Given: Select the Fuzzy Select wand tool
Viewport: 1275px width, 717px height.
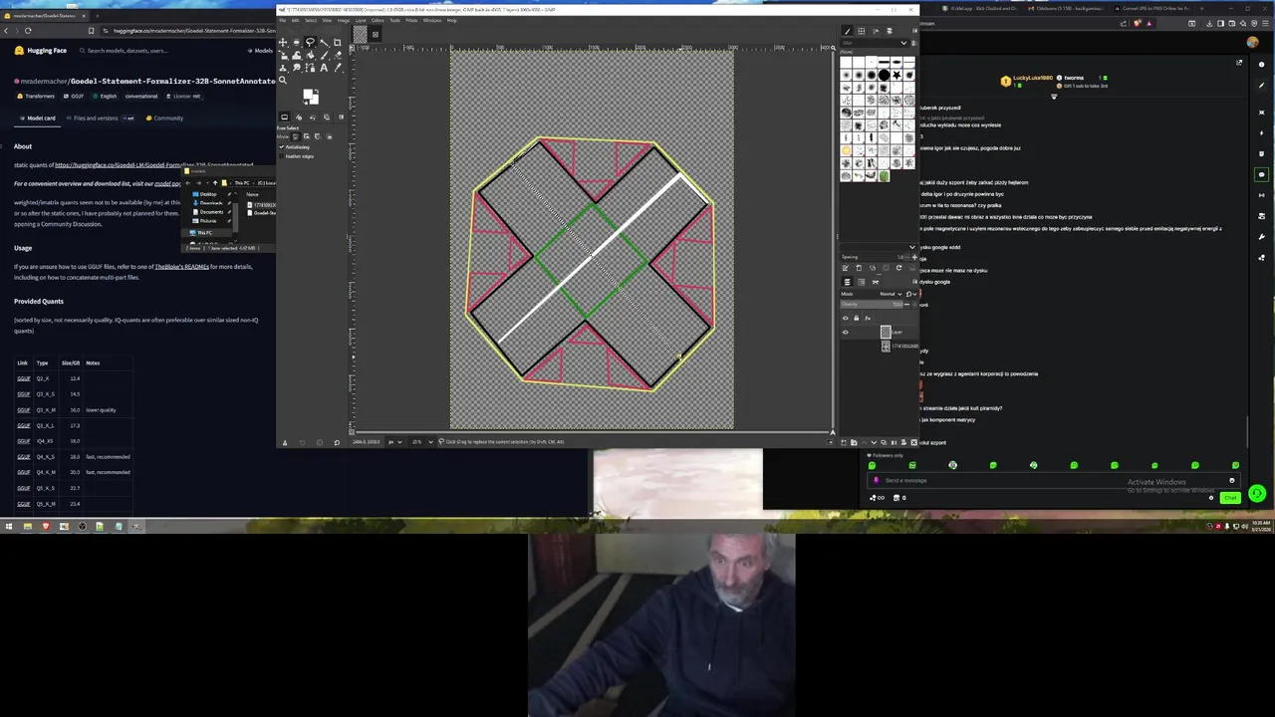Looking at the screenshot, I should 324,43.
